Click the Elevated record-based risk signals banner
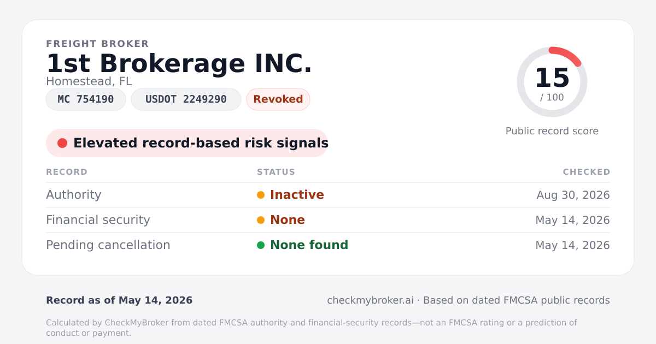The height and width of the screenshot is (344, 656). pos(187,143)
